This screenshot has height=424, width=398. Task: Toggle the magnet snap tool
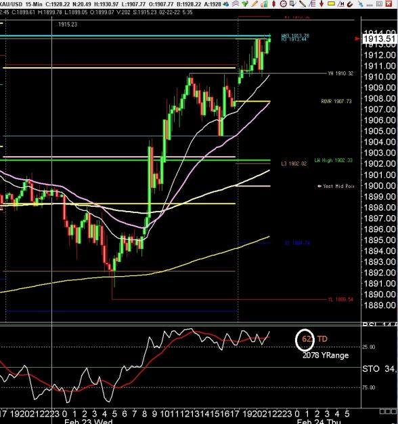350,4
